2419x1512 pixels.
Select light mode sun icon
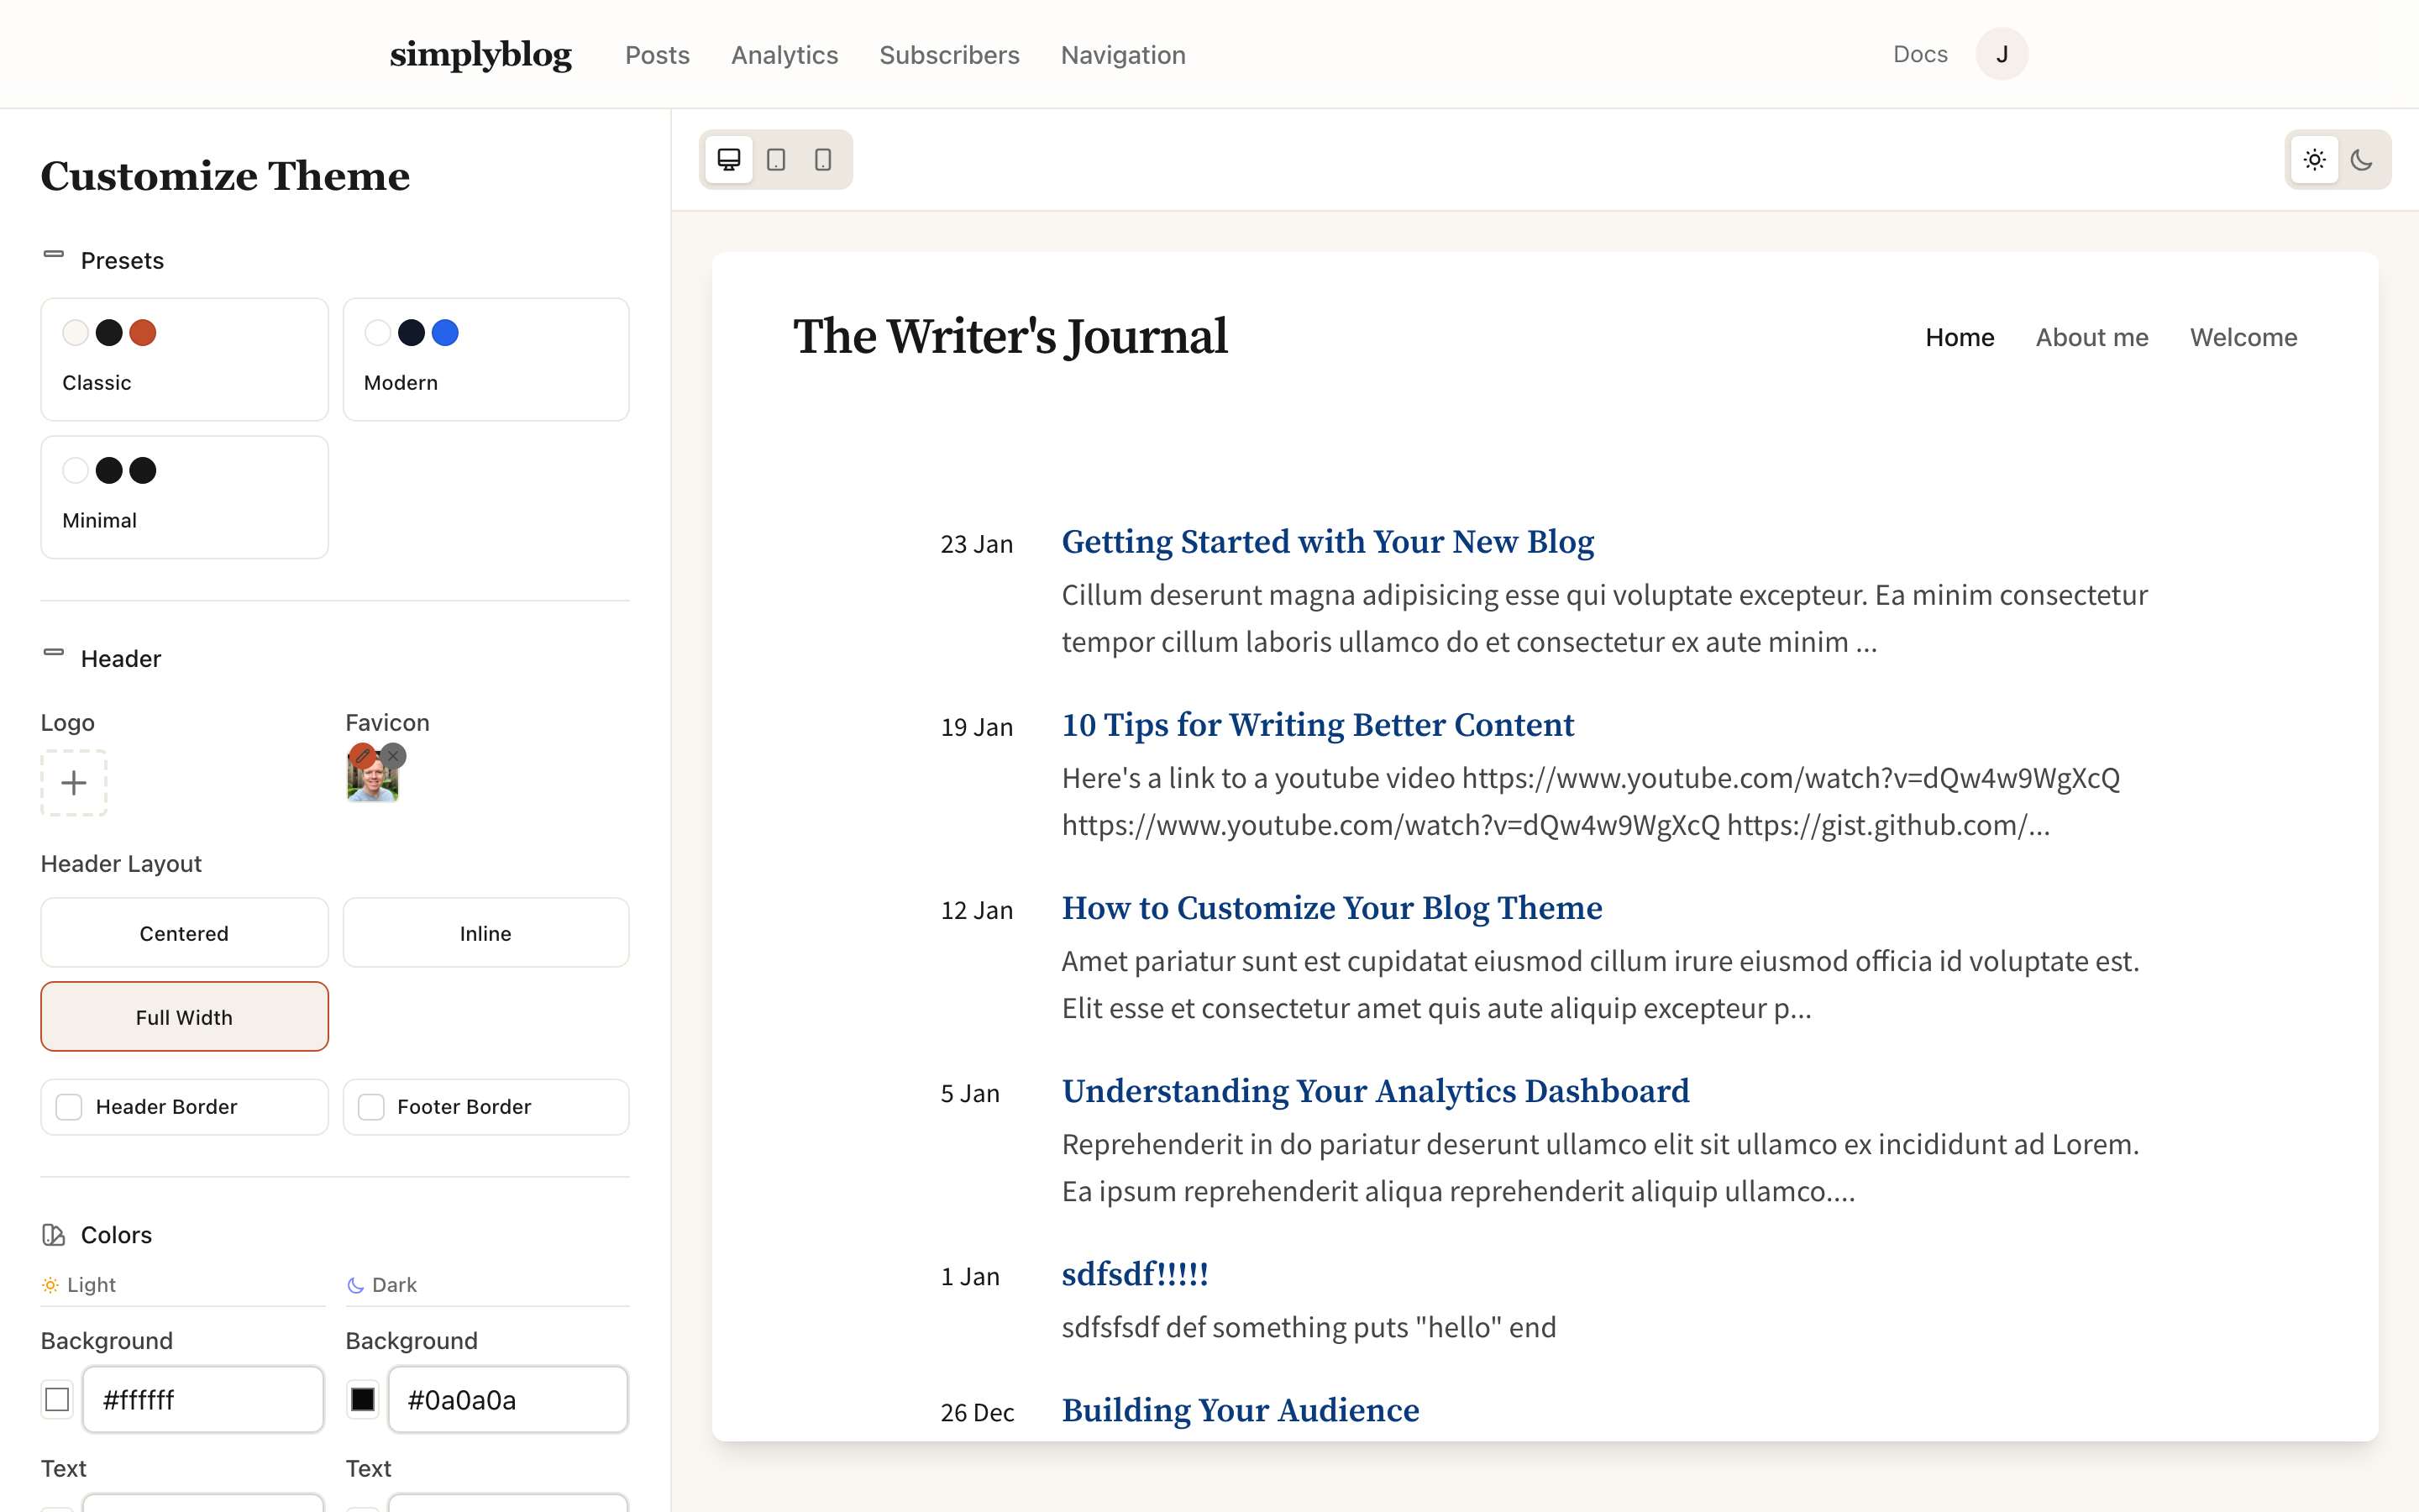point(2314,160)
